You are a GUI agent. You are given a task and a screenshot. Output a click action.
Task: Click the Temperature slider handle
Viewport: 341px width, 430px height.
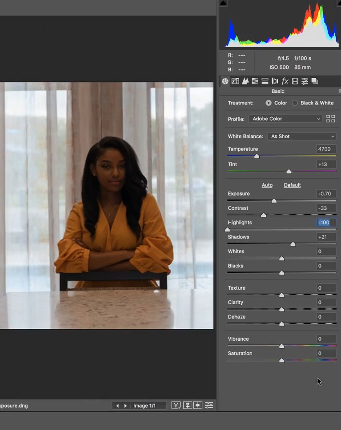click(x=257, y=156)
